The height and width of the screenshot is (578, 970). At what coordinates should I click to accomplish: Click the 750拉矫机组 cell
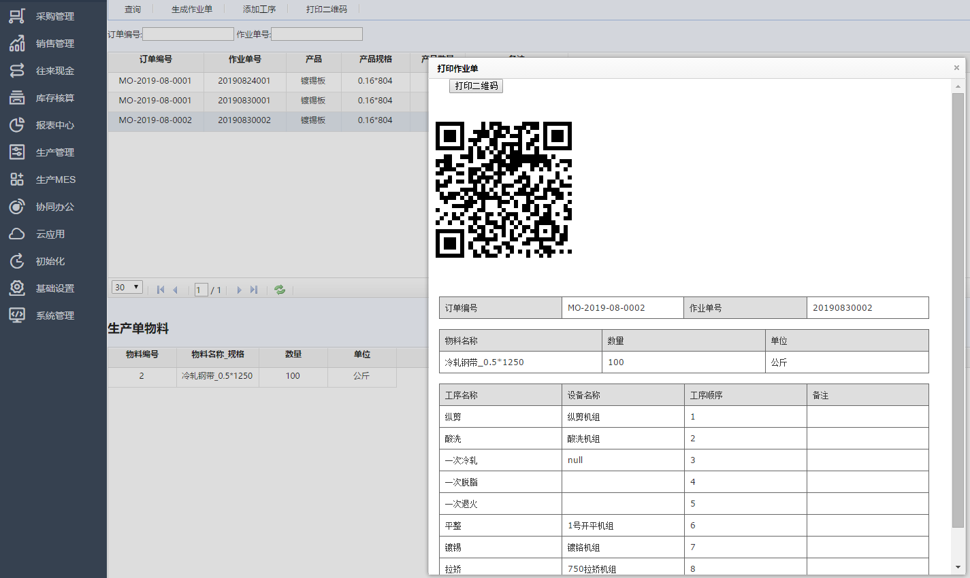click(x=623, y=568)
